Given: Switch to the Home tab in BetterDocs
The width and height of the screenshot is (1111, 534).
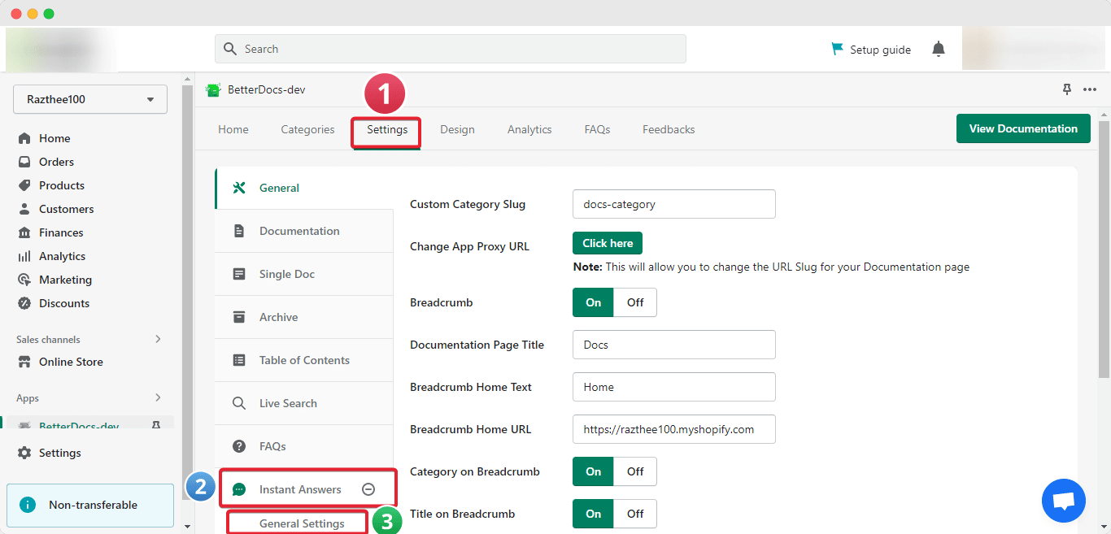Looking at the screenshot, I should point(233,129).
